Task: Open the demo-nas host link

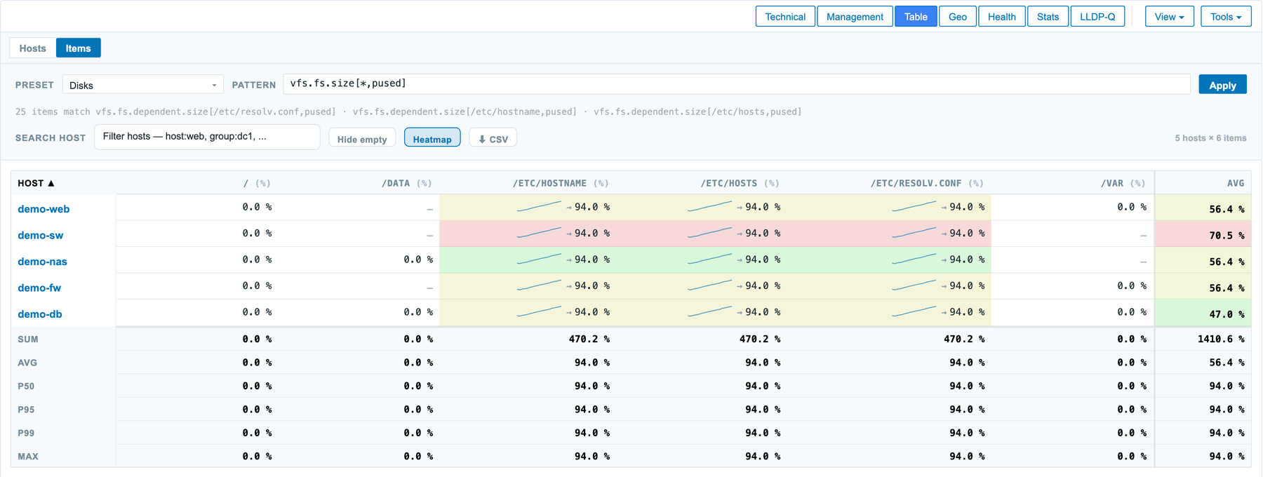Action: [42, 262]
